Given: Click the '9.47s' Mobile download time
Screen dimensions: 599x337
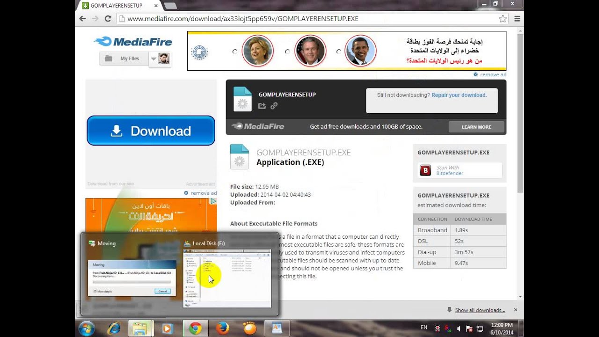Looking at the screenshot, I should [461, 263].
